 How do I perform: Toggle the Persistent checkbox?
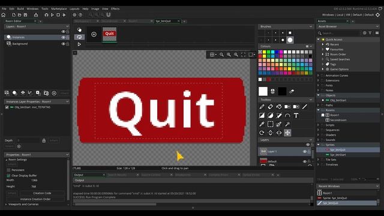click(x=8, y=170)
